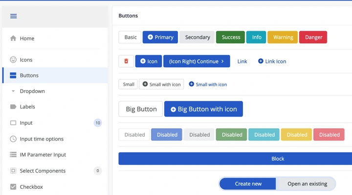Click the red Disabled button
Image resolution: width=352 pixels, height=195 pixels.
coord(329,135)
